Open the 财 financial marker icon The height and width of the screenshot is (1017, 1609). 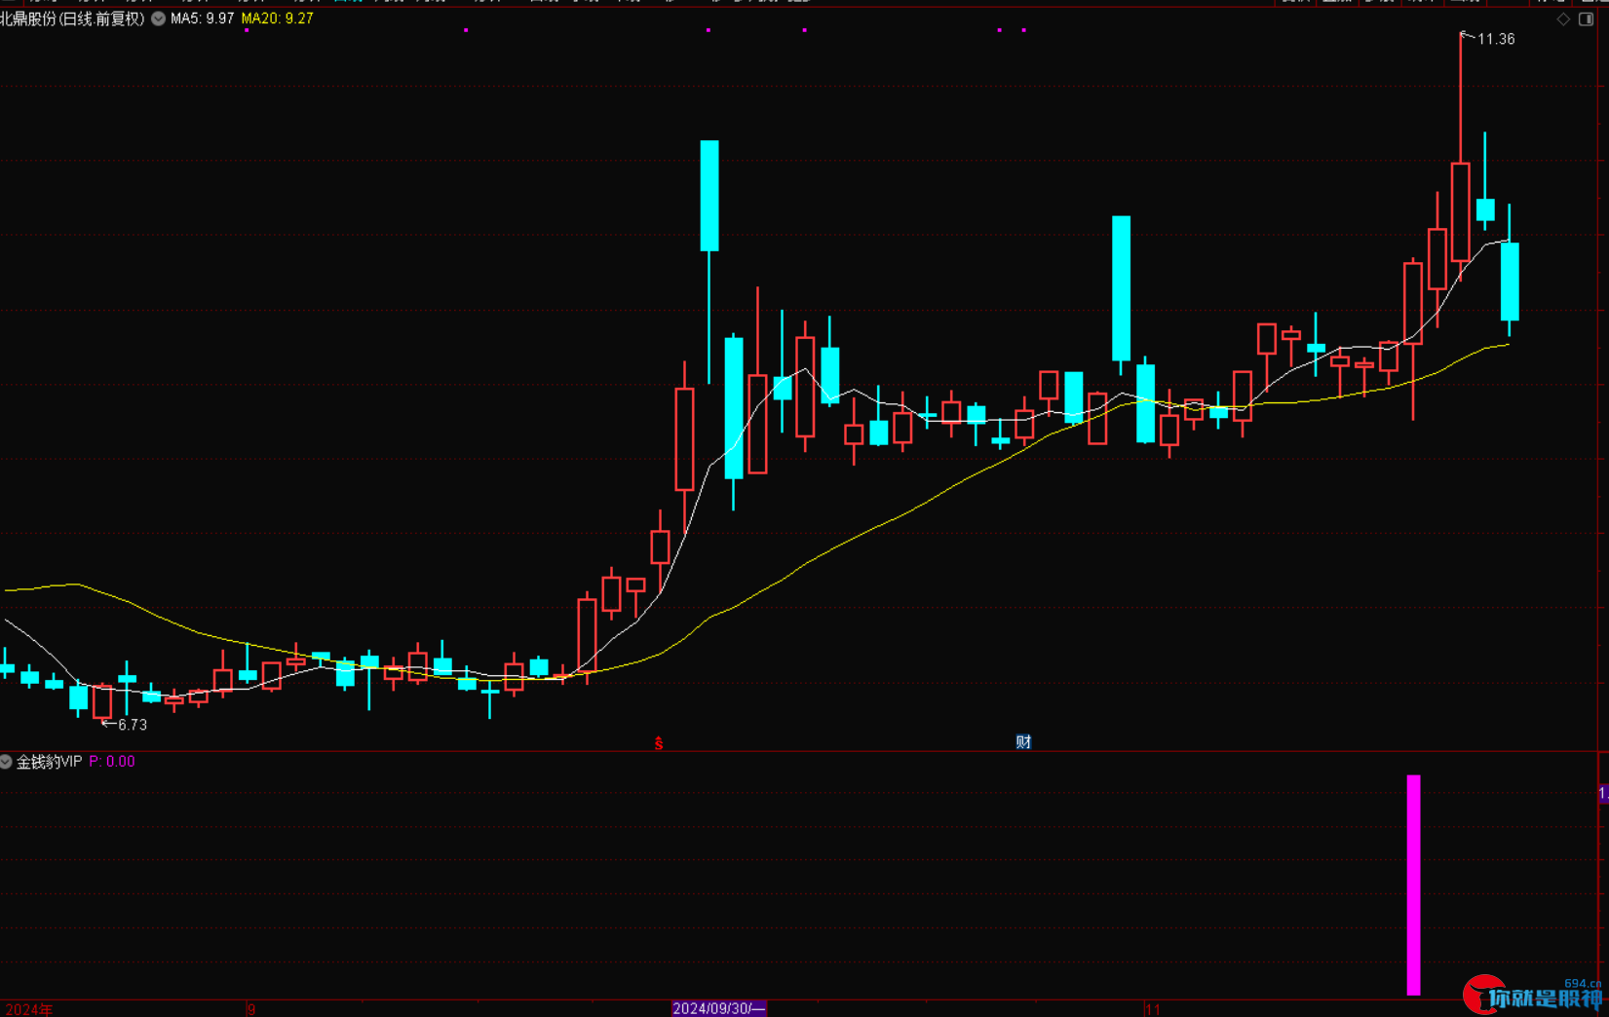click(1023, 742)
